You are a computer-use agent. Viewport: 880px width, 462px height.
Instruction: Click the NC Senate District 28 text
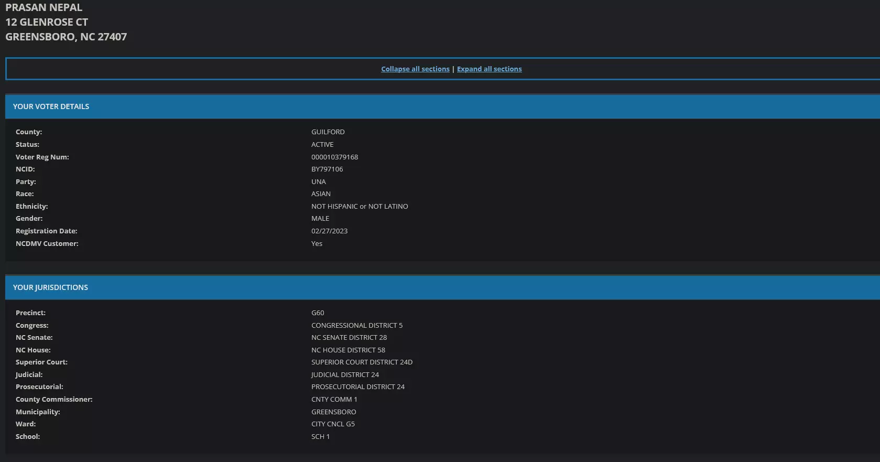tap(349, 337)
